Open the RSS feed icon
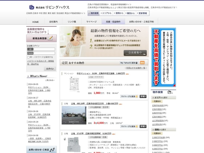The image size is (204, 153). click(142, 63)
